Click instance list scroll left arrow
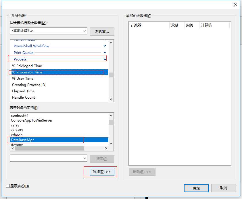The height and width of the screenshot is (199, 242). (x=13, y=149)
